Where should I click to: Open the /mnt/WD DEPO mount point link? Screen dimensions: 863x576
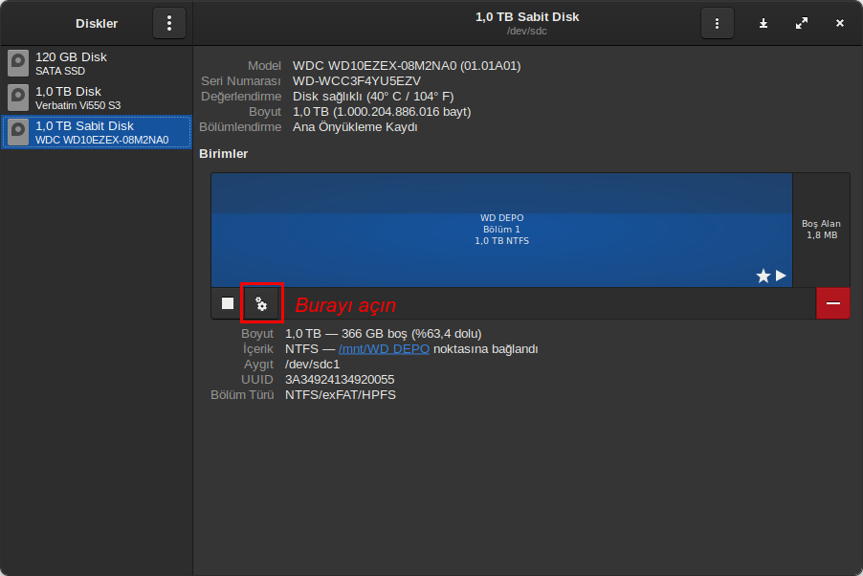tap(384, 349)
